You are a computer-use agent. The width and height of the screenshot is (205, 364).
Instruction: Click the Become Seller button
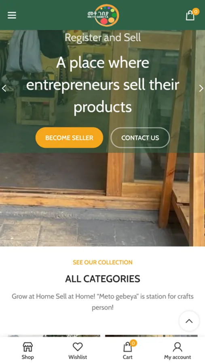pos(69,138)
